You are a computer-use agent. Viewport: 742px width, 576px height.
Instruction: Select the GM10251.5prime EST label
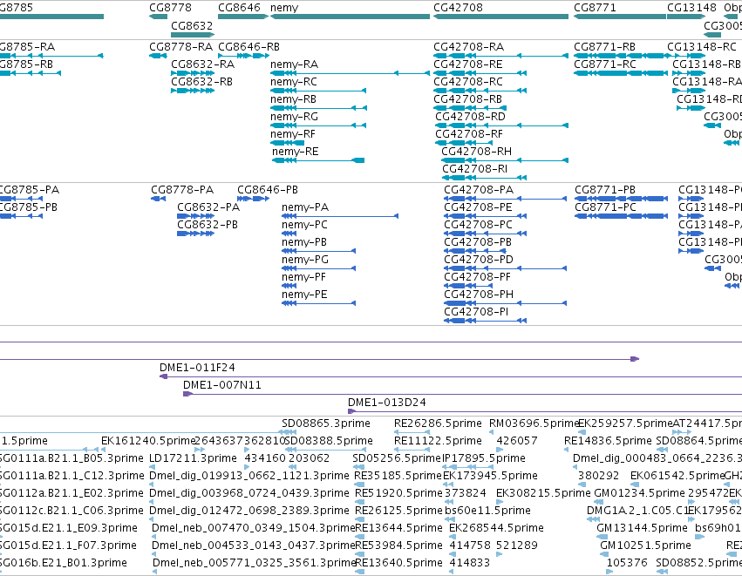645,546
